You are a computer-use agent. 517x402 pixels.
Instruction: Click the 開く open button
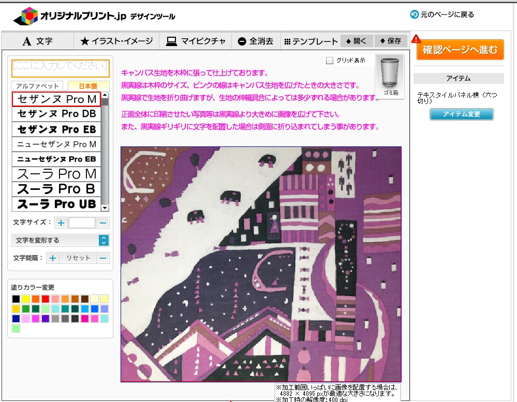(x=357, y=41)
